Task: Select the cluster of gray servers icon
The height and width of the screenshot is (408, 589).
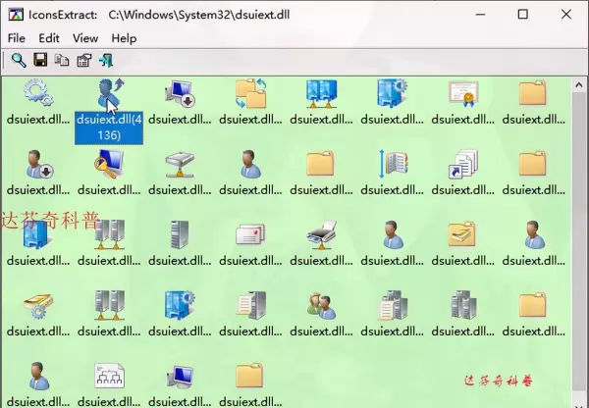Action: pos(463,305)
